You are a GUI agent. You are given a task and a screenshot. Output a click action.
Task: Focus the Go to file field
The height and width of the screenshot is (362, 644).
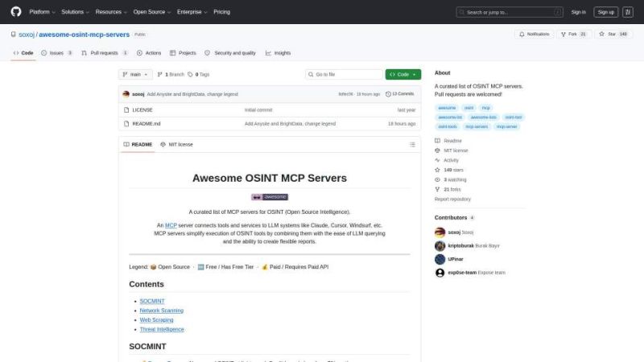pyautogui.click(x=345, y=74)
